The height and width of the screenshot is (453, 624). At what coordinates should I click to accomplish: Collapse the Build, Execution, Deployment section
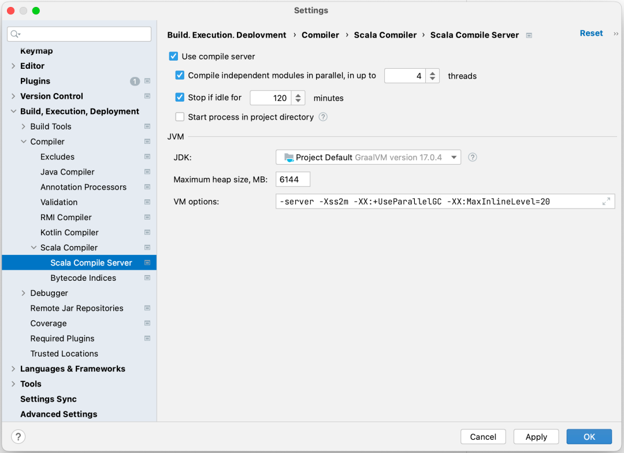[13, 112]
